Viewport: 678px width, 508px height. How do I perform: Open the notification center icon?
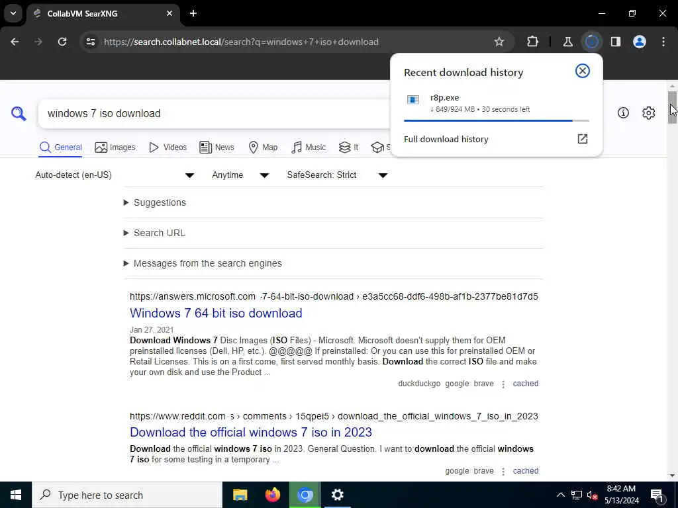(x=657, y=495)
